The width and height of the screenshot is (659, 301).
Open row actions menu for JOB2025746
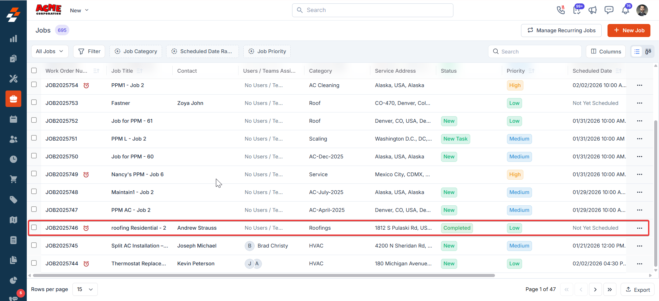point(639,228)
